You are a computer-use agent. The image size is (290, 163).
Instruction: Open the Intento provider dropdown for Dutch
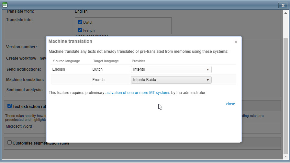tap(171, 69)
